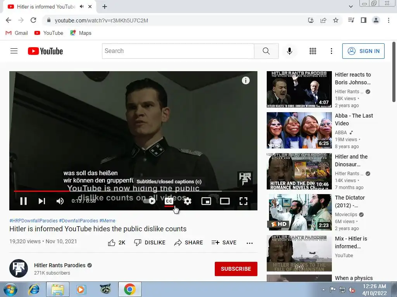
Task: Open the taskbar clock 12:26 AM
Action: pyautogui.click(x=374, y=290)
